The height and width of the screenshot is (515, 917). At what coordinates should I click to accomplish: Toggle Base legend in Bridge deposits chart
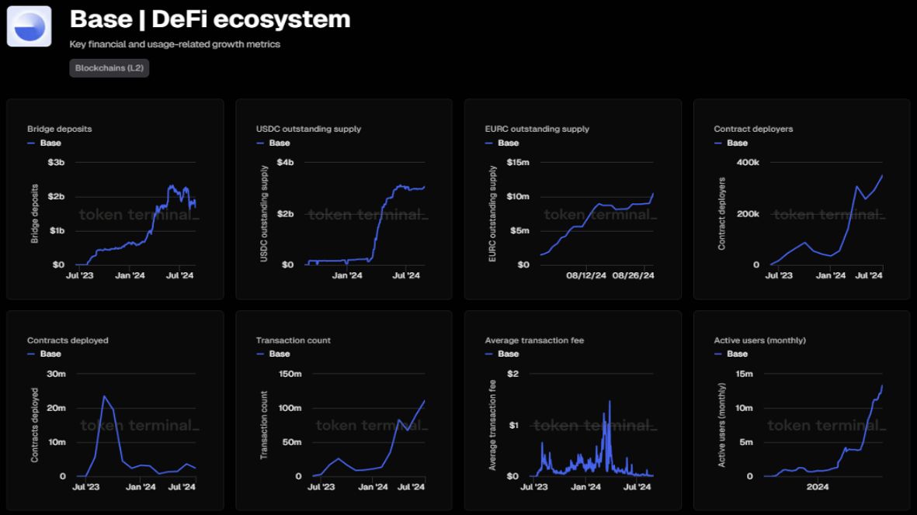(x=44, y=143)
